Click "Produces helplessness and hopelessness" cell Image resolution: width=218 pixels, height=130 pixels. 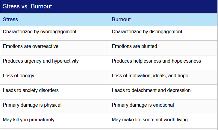coord(163,63)
